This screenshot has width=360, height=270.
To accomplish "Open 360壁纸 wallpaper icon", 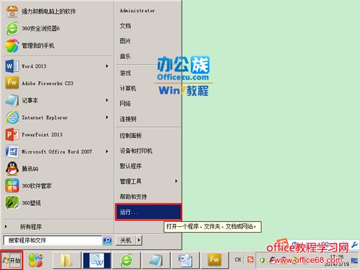I will (x=12, y=203).
